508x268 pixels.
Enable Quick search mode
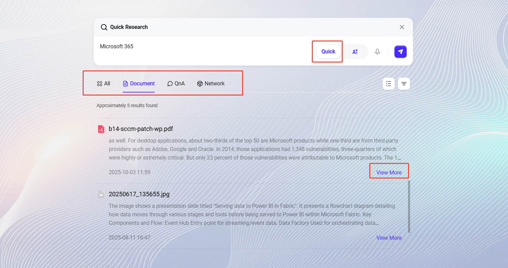328,52
